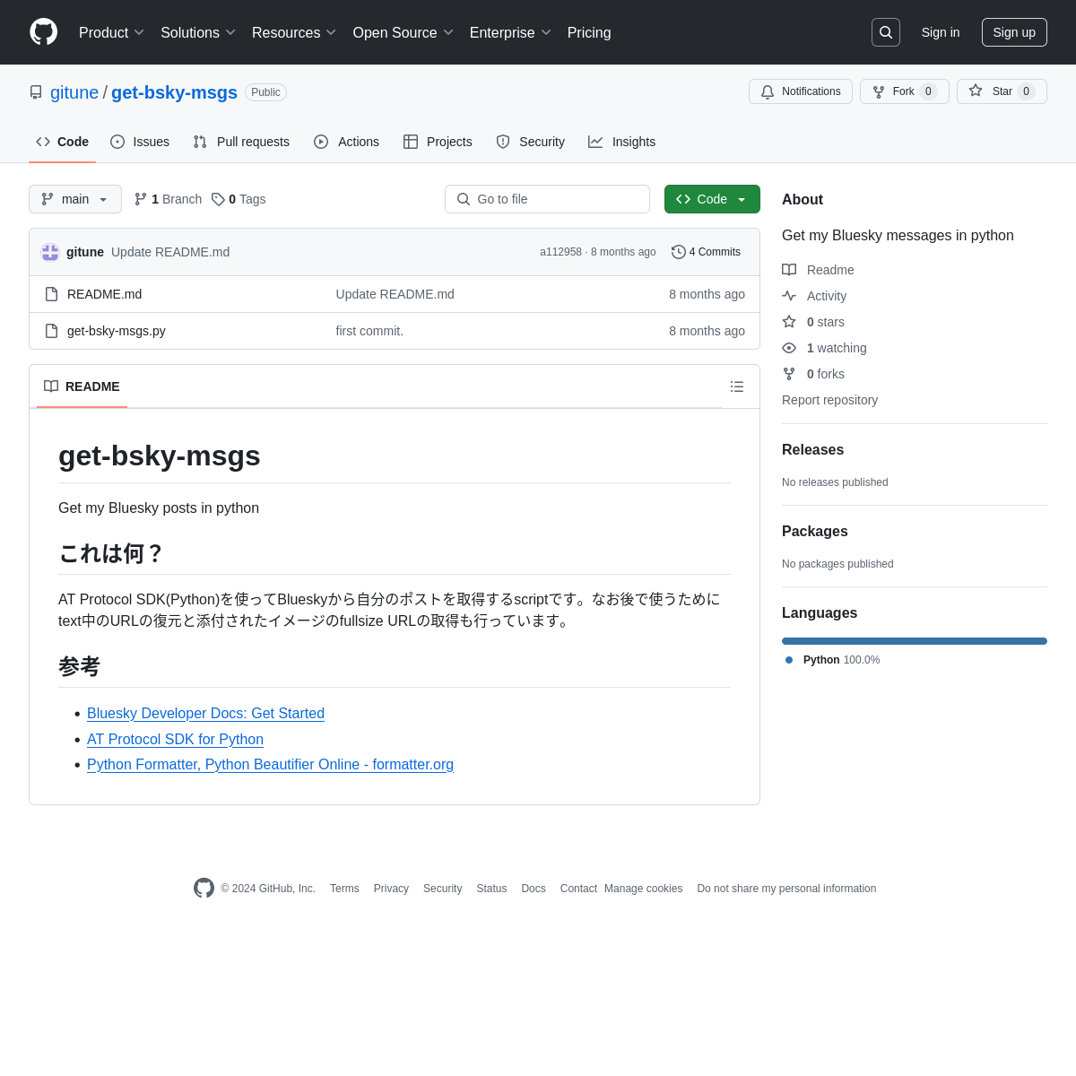Expand the Solutions menu

click(198, 32)
